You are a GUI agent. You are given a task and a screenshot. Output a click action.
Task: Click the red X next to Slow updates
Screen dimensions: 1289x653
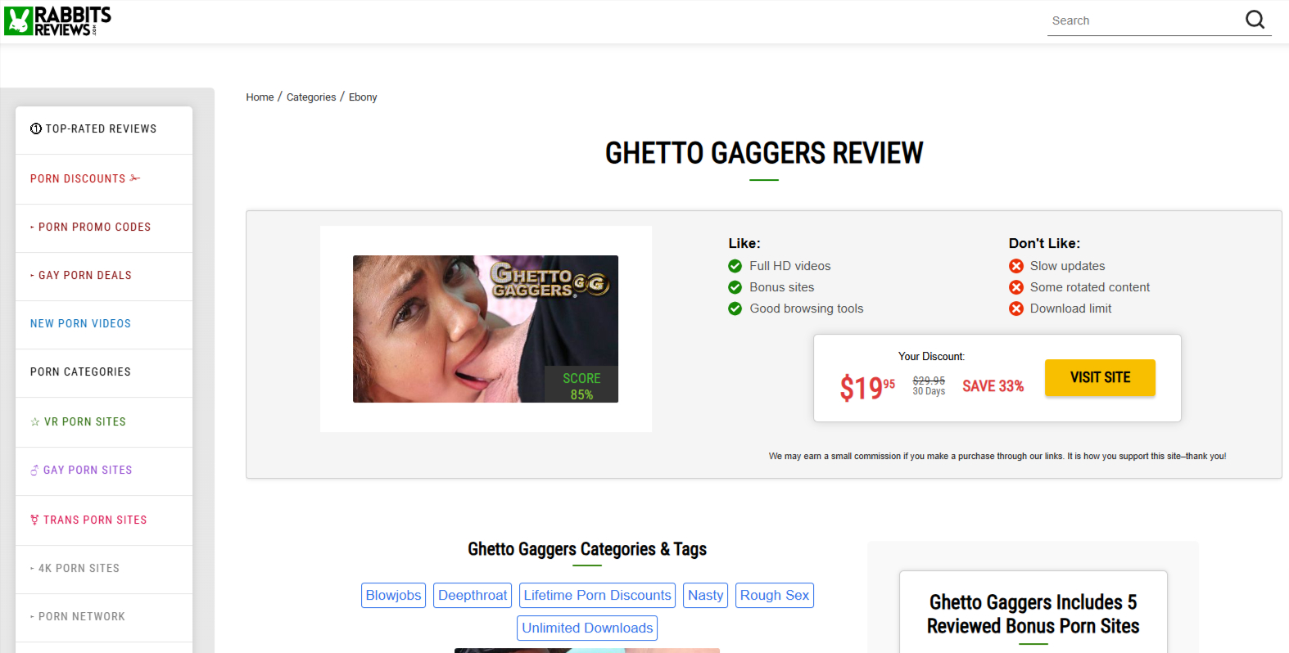pos(1016,266)
